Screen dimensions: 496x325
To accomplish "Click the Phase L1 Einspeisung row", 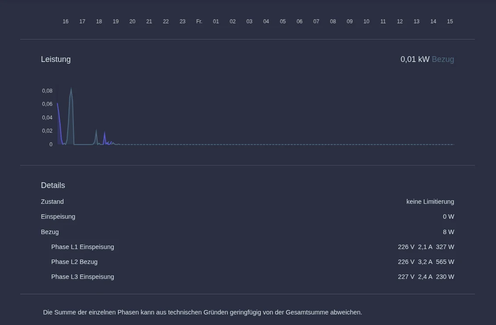I will coord(248,247).
